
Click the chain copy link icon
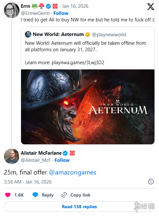64,195
